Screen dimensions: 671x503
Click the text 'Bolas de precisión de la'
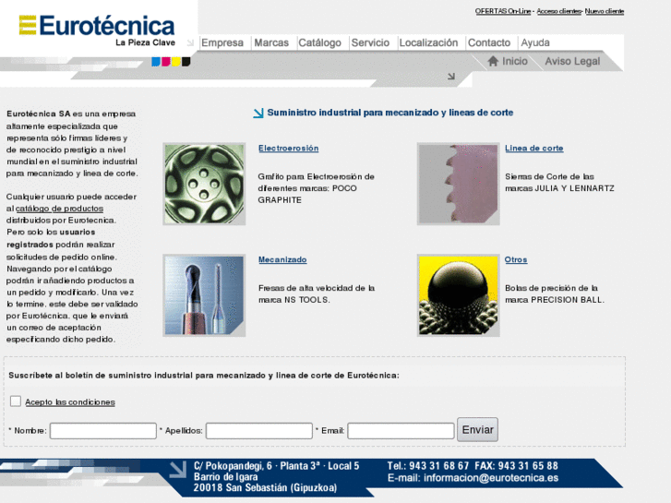pyautogui.click(x=551, y=288)
